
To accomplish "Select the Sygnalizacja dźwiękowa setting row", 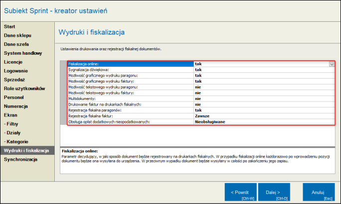I will [130, 70].
